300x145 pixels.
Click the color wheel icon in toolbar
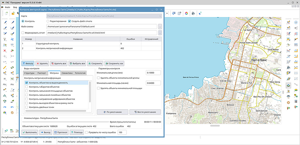click(x=186, y=14)
